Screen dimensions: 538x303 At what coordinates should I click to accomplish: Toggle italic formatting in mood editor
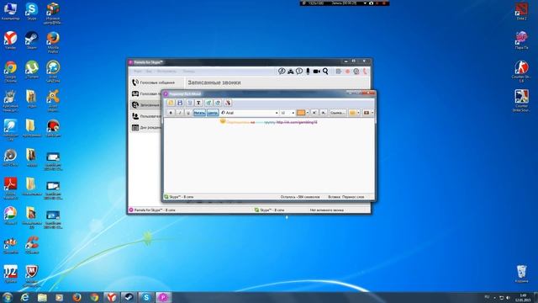pos(179,113)
